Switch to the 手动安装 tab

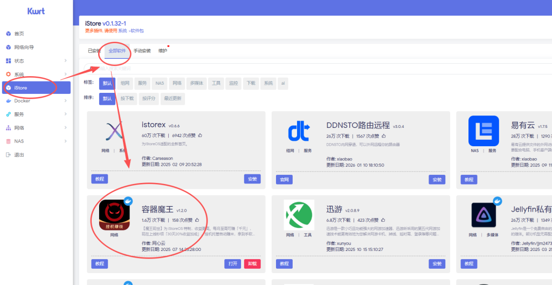point(142,51)
